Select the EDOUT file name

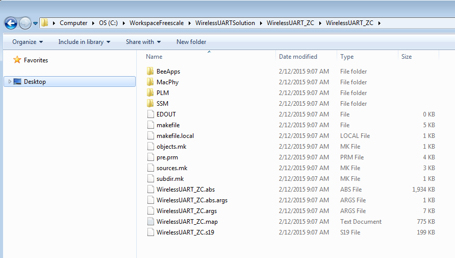[166, 114]
